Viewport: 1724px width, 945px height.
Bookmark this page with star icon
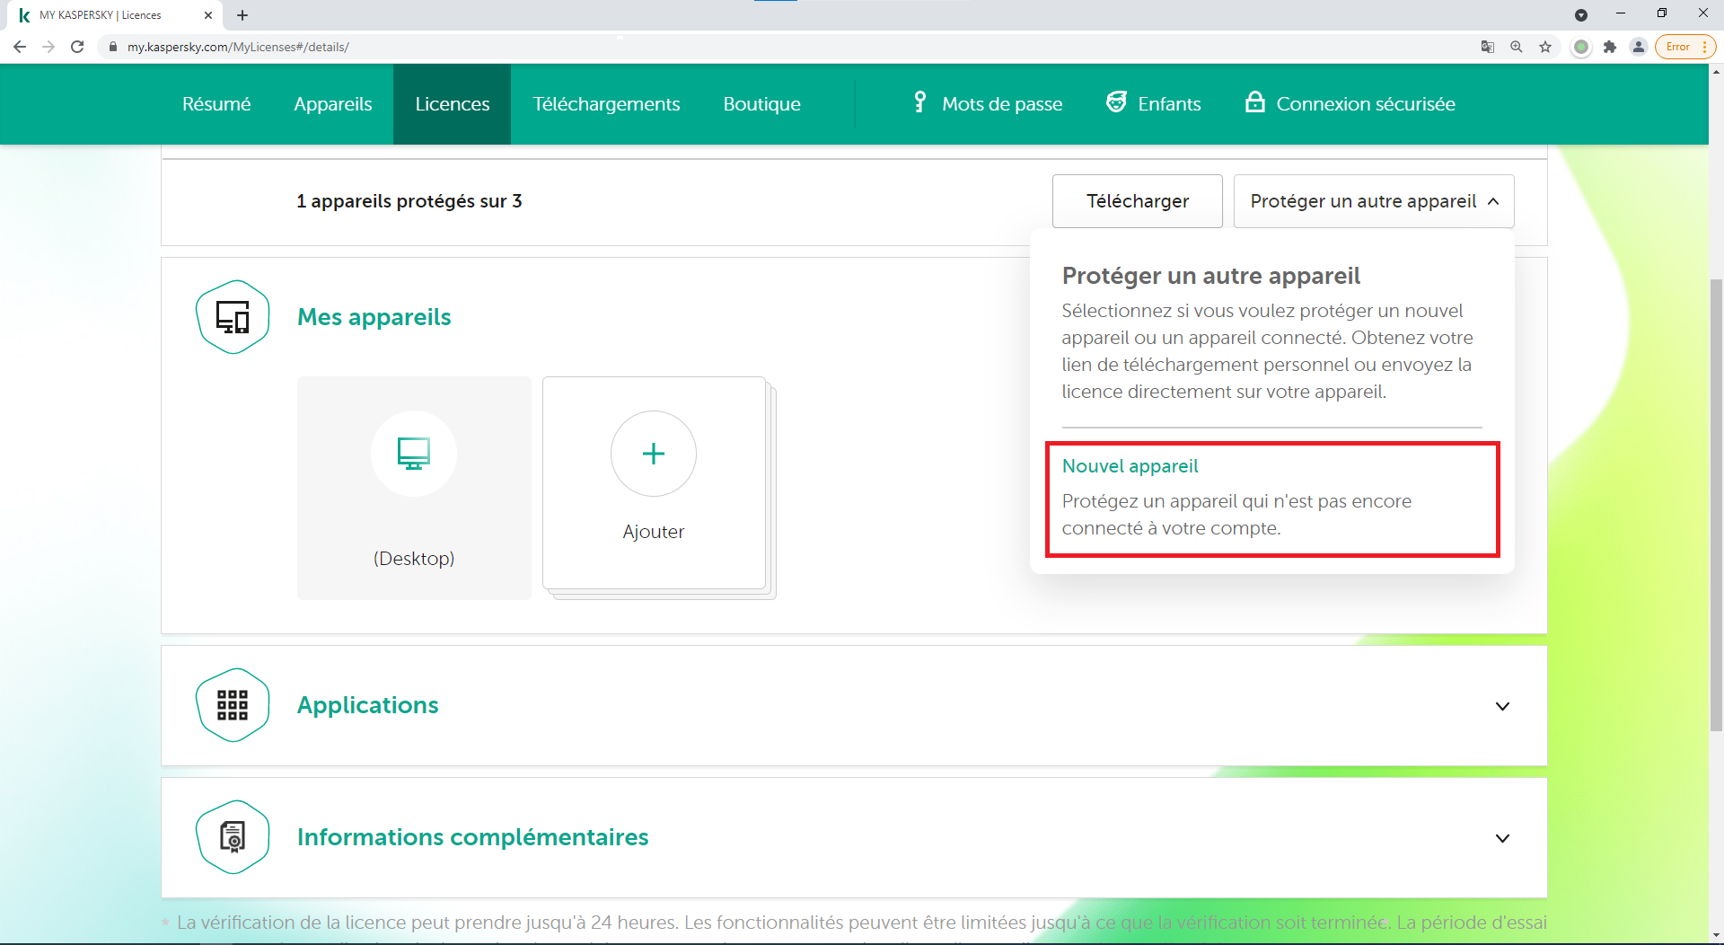pos(1545,47)
